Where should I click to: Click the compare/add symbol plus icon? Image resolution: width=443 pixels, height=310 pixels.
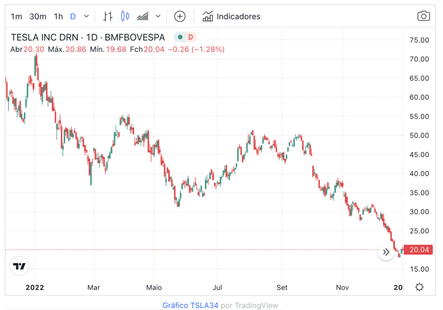(x=180, y=16)
